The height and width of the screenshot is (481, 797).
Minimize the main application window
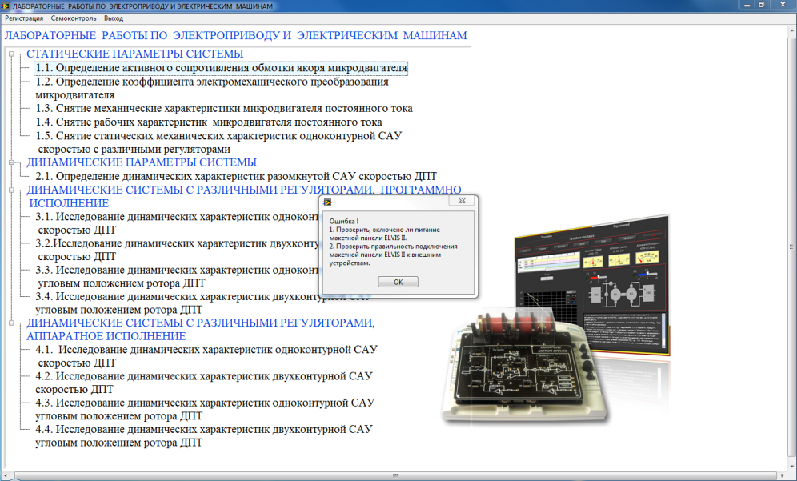click(x=746, y=5)
